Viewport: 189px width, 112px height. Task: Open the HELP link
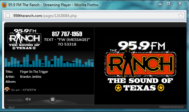pos(11,107)
